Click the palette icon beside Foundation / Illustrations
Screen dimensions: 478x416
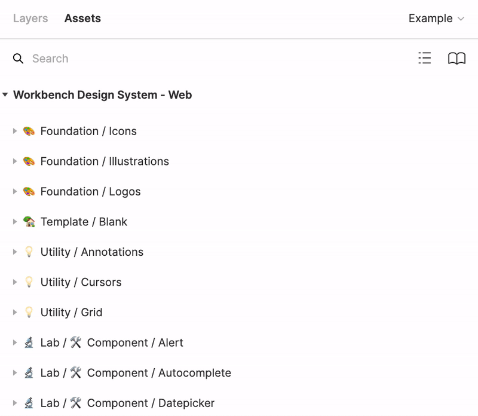(x=29, y=161)
